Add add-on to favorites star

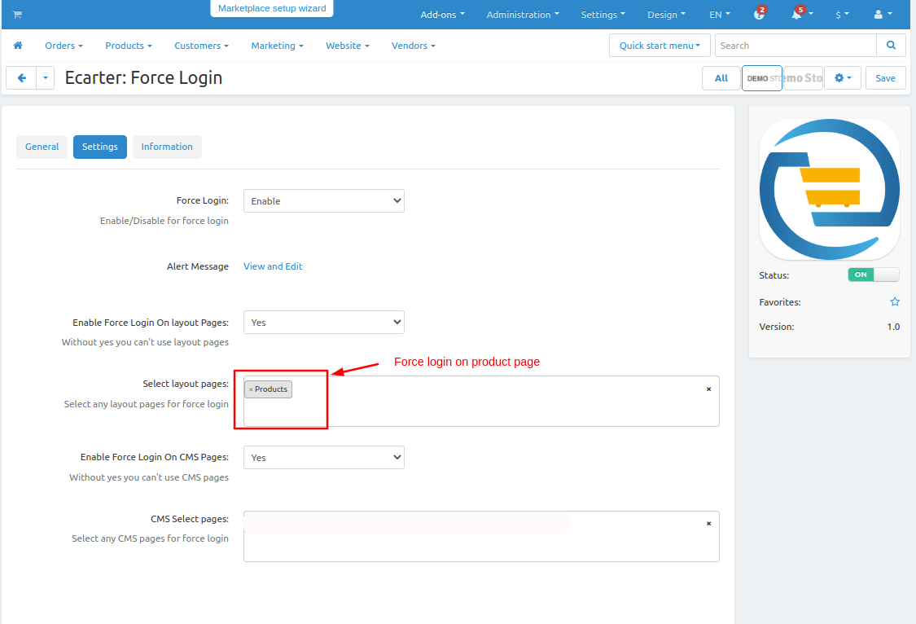point(894,302)
